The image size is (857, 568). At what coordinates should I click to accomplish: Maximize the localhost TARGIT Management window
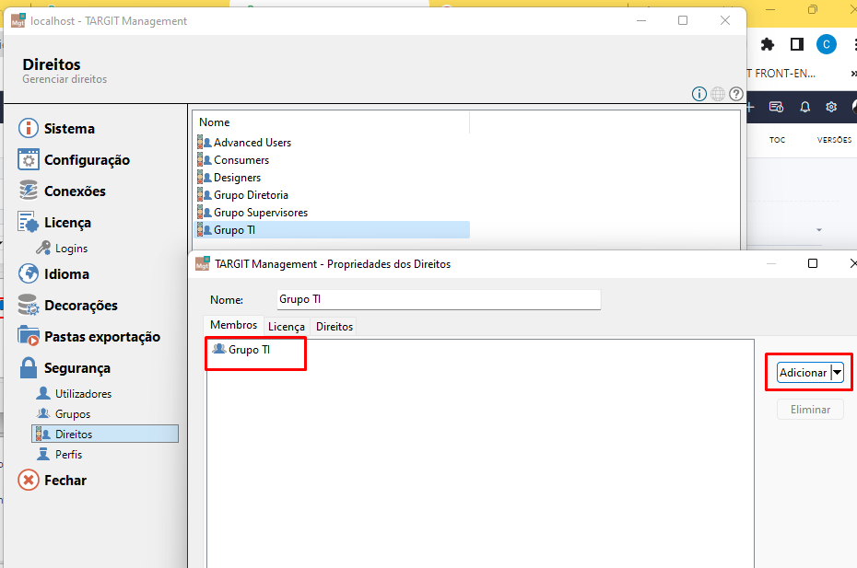pos(683,21)
